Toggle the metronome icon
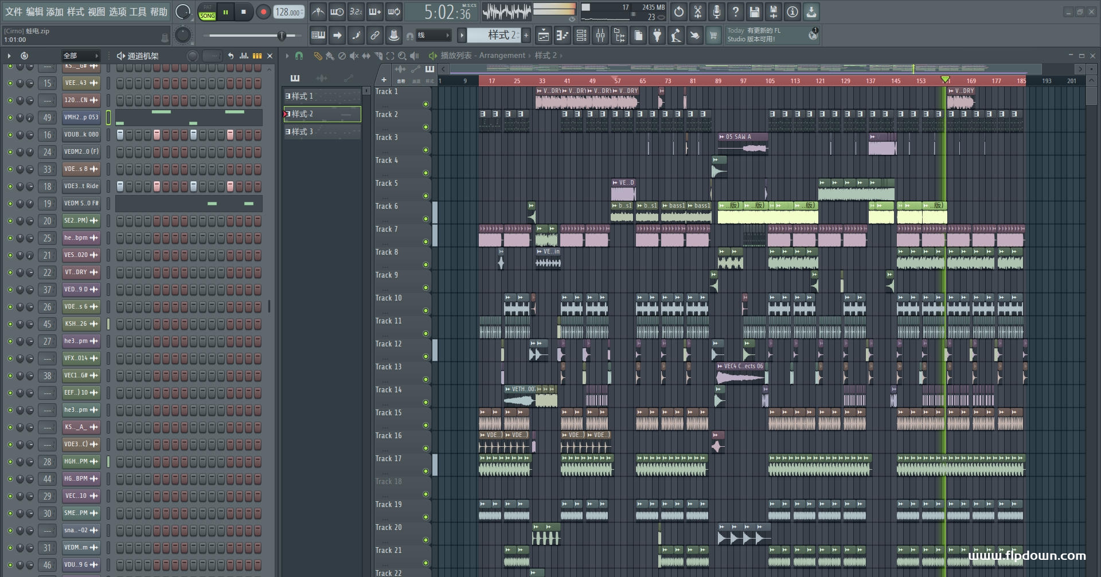This screenshot has width=1101, height=577. (318, 11)
